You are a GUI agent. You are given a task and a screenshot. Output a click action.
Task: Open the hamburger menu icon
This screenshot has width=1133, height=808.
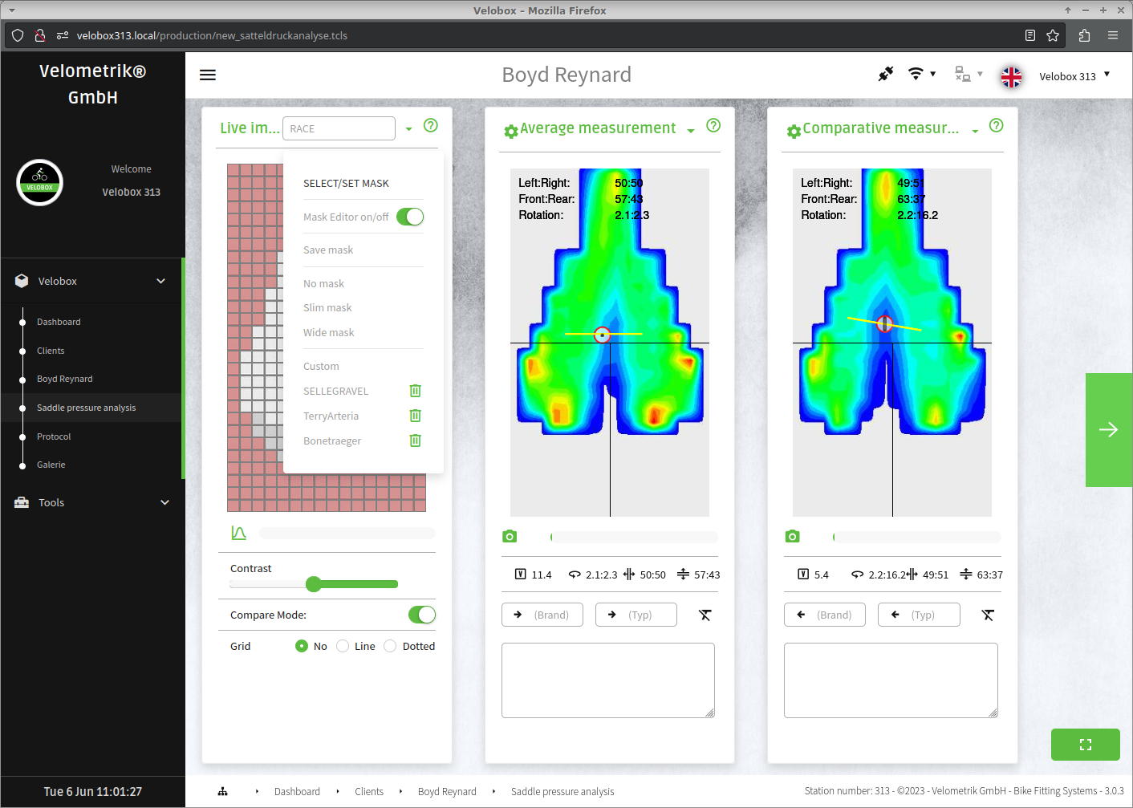[x=208, y=75]
